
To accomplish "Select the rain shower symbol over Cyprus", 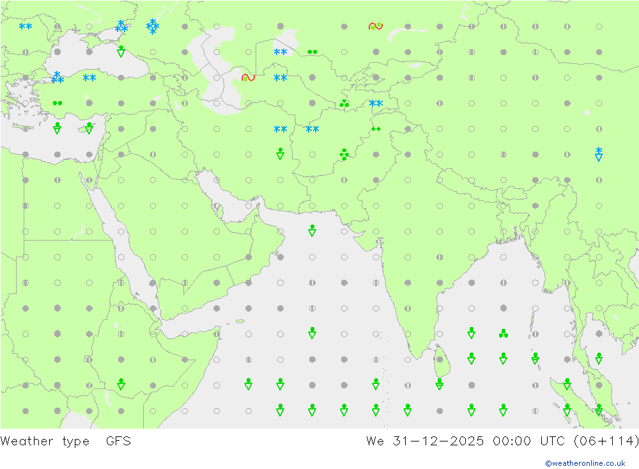I will 89,128.
